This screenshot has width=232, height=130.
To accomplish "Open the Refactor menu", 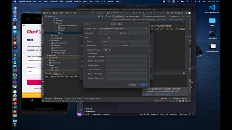I will (x=77, y=1).
